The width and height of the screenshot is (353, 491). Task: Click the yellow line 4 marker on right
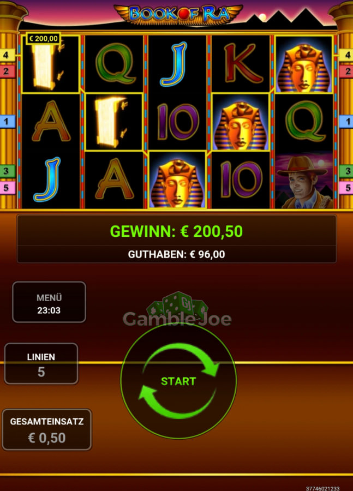click(346, 56)
